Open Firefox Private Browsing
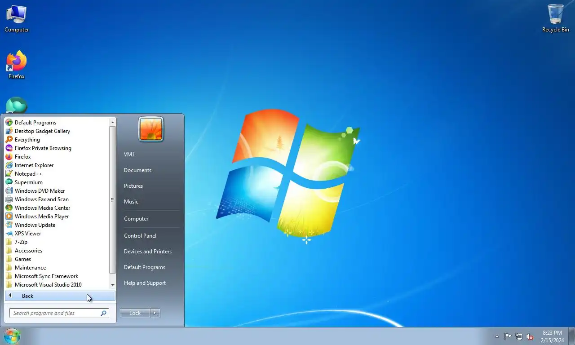The image size is (575, 345). tap(43, 148)
